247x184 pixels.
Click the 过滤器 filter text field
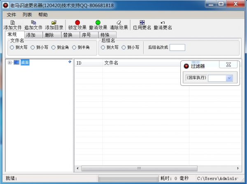pyautogui.click(x=217, y=78)
